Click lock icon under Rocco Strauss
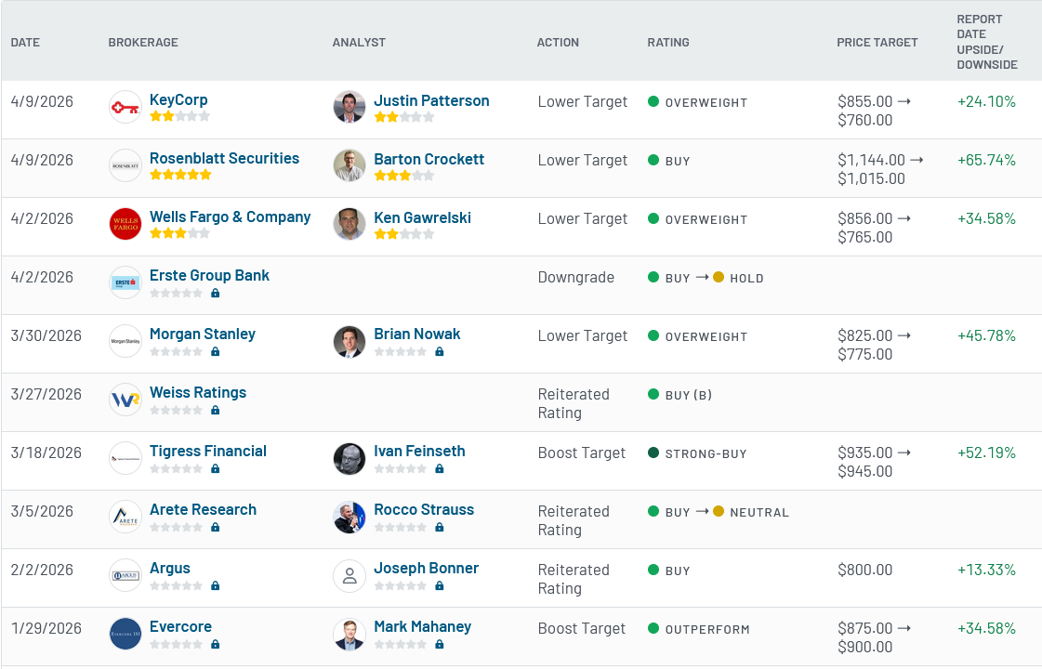The width and height of the screenshot is (1042, 669). click(440, 527)
